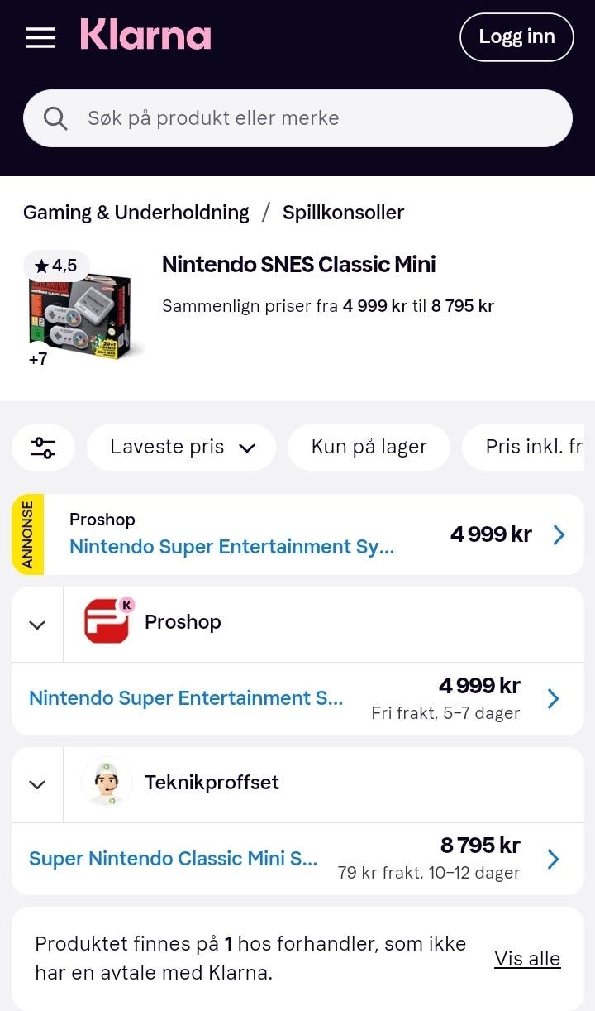Click the Logg inn button
Viewport: 595px width, 1011px height.
516,37
